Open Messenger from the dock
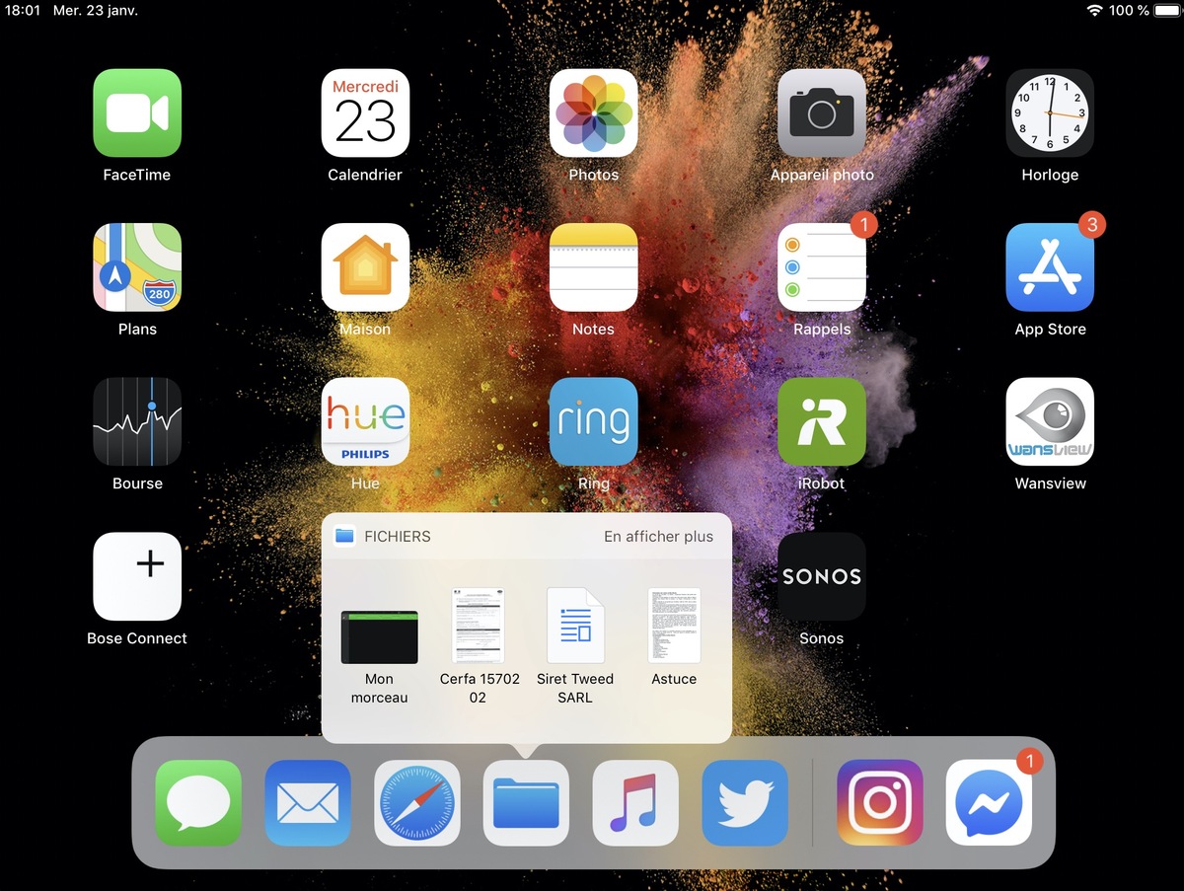1184x891 pixels. (x=990, y=803)
